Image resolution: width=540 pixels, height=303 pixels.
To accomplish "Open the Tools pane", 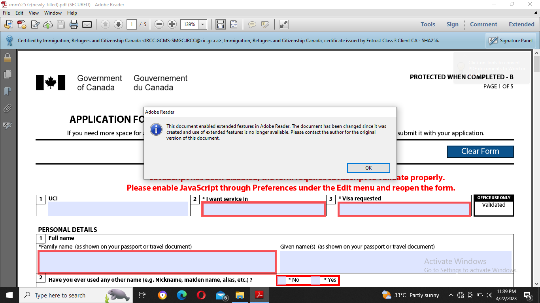I will (x=428, y=24).
